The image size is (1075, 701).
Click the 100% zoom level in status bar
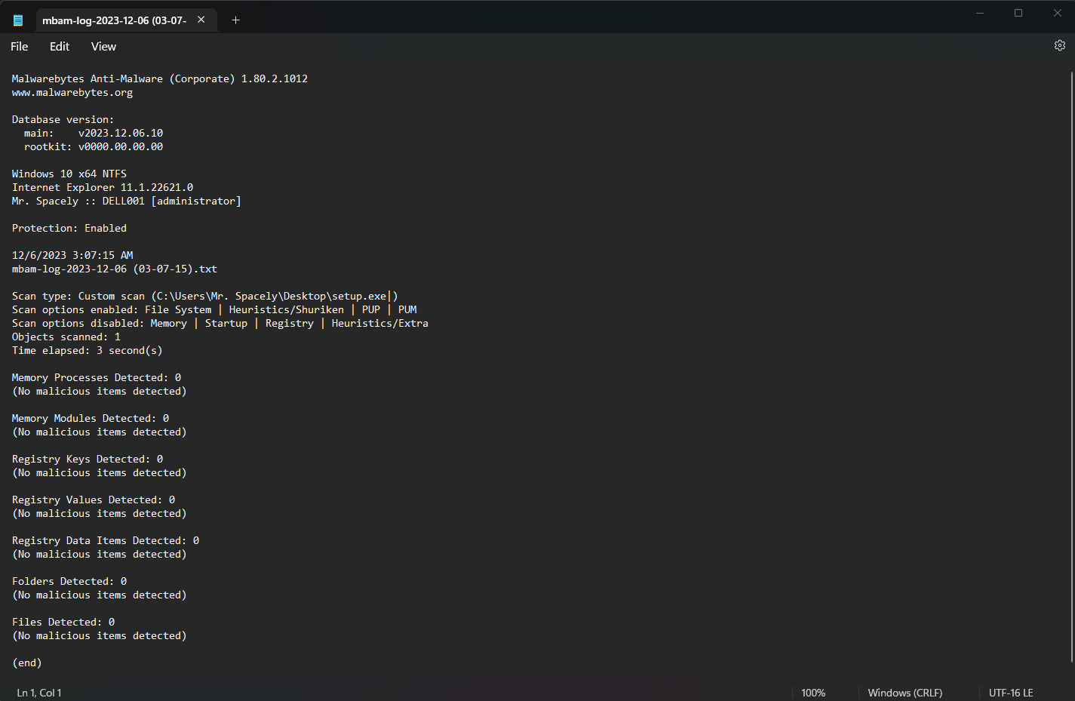coord(813,693)
